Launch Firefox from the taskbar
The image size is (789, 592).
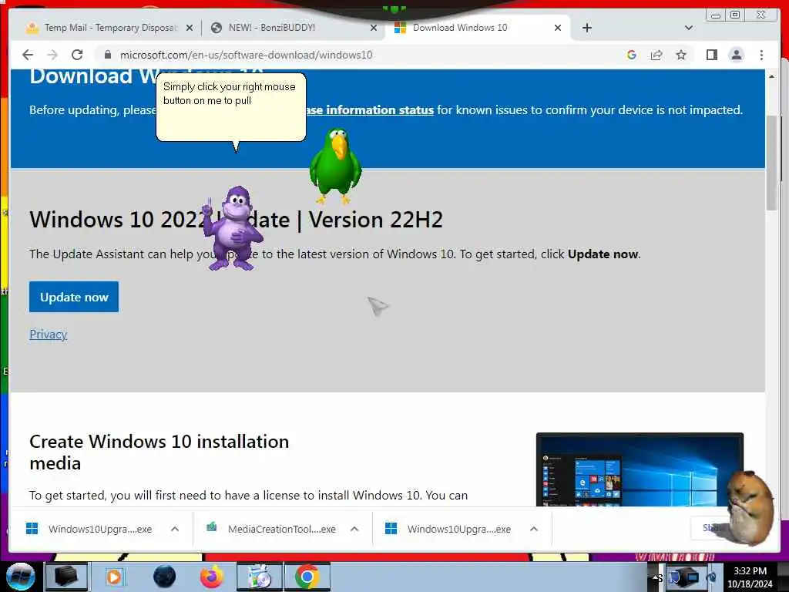[x=212, y=577]
